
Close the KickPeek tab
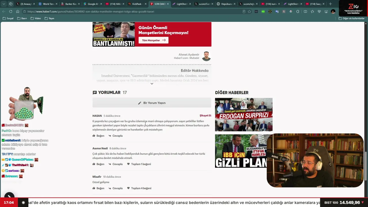click(145, 4)
